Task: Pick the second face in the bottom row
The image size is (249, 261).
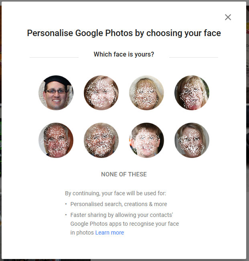Action: (101, 140)
